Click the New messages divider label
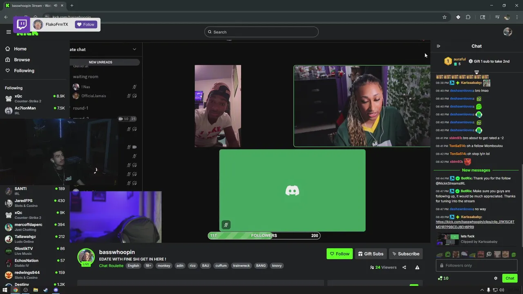The height and width of the screenshot is (294, 523). coord(476,170)
